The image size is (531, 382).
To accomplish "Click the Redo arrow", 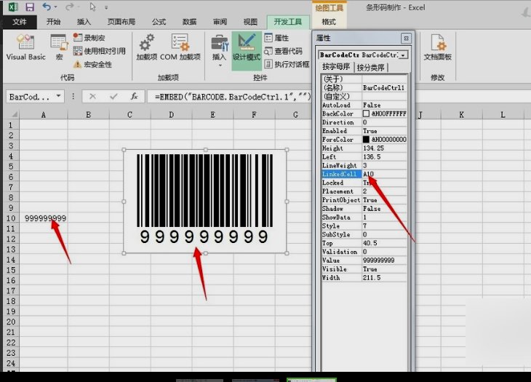I will point(69,7).
